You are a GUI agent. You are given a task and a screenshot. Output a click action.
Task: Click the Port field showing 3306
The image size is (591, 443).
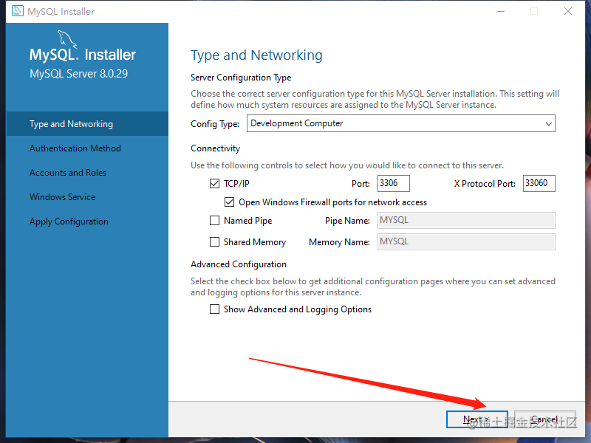coord(394,183)
